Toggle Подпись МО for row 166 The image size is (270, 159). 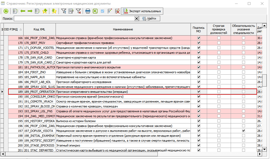click(x=199, y=38)
